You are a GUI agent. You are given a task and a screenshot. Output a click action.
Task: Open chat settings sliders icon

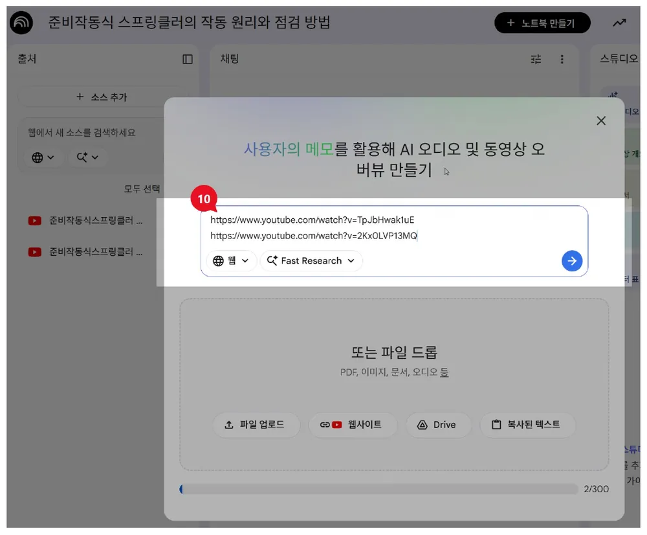click(536, 59)
